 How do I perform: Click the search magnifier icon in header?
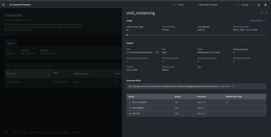click(x=175, y=5)
